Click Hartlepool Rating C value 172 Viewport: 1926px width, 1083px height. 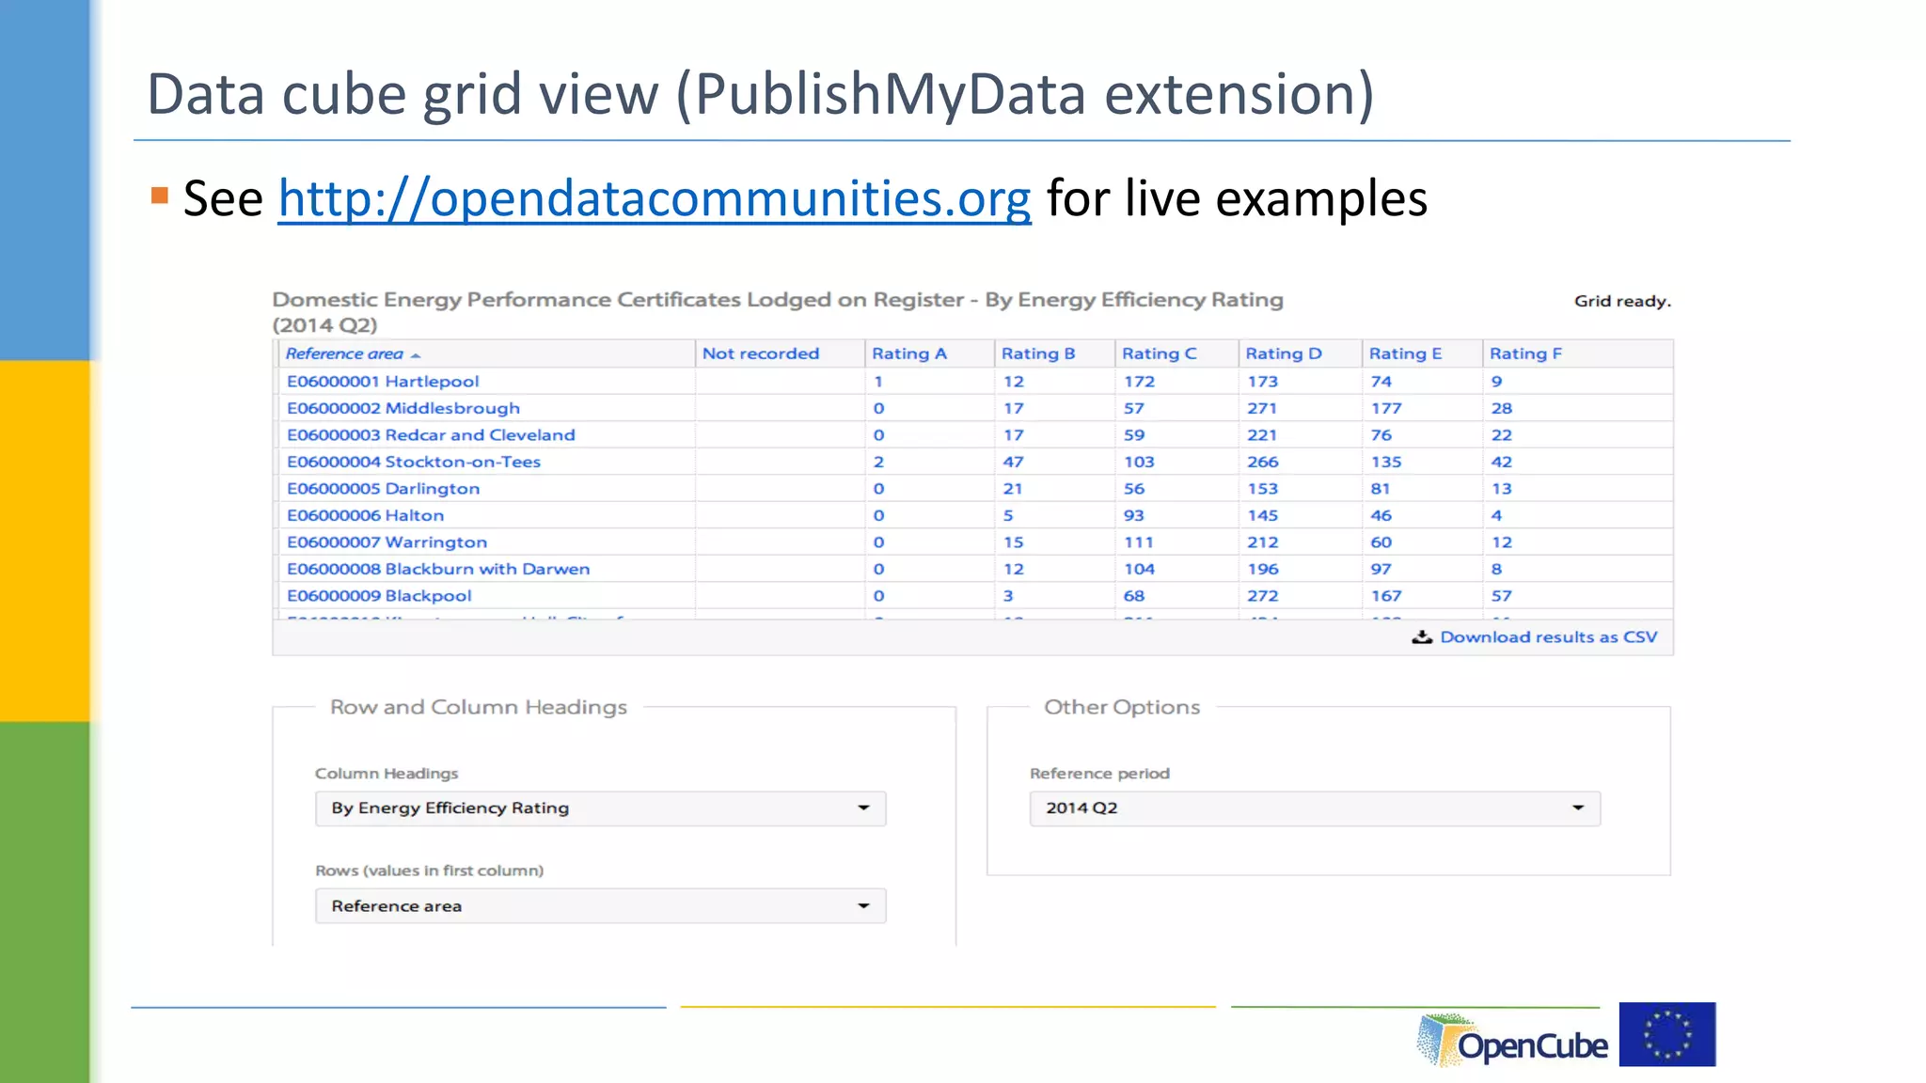(x=1139, y=381)
